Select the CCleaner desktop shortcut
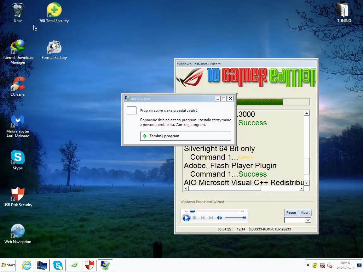363x272 pixels. coord(18,87)
